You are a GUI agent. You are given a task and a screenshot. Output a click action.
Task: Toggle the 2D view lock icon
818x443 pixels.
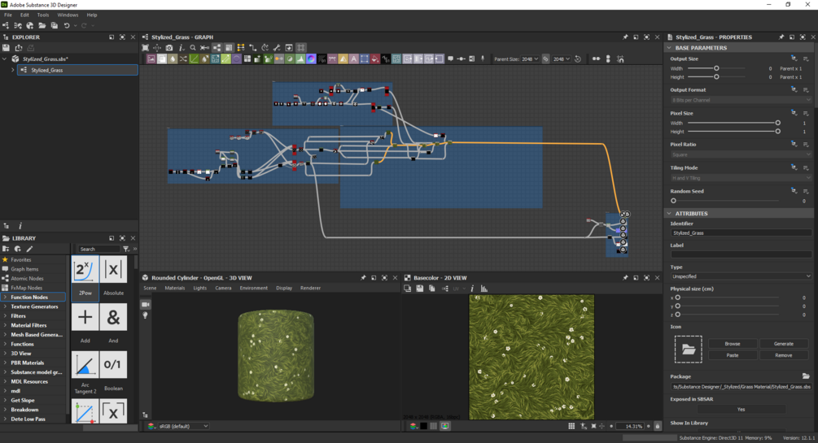click(x=658, y=426)
